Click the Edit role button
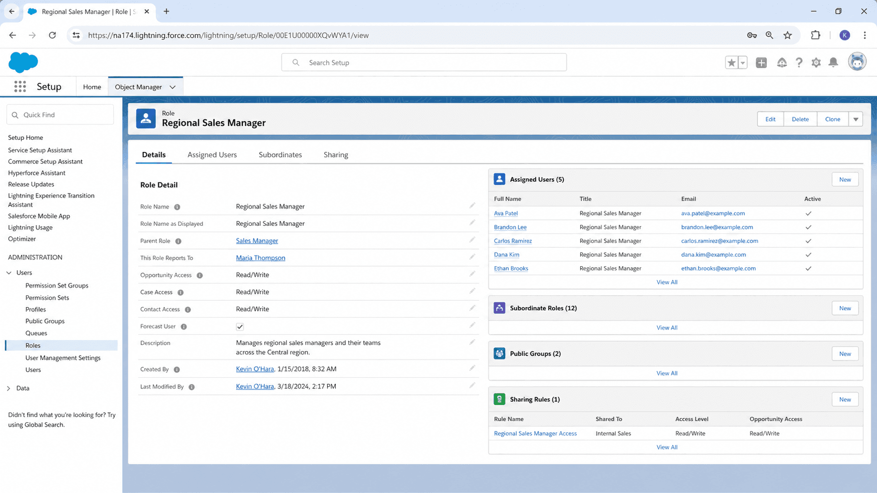 click(770, 119)
